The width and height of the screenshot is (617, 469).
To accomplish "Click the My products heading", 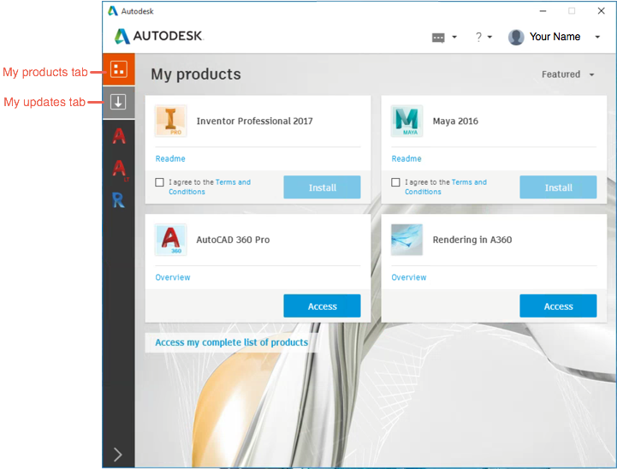I will tap(196, 74).
